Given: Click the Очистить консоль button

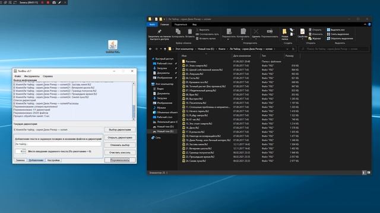Looking at the screenshot, I should pyautogui.click(x=120, y=153).
